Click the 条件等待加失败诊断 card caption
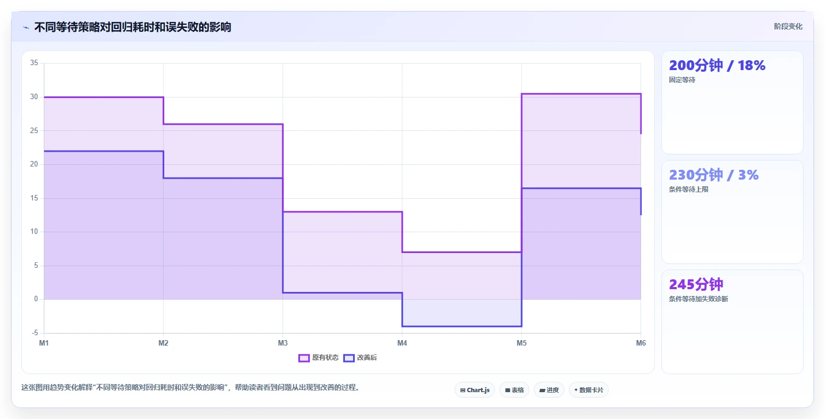This screenshot has height=419, width=825. 699,299
